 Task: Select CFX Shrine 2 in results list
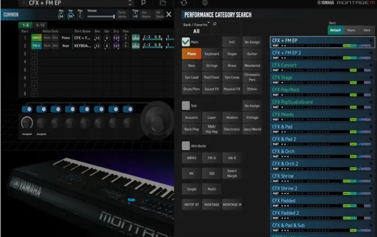322,190
